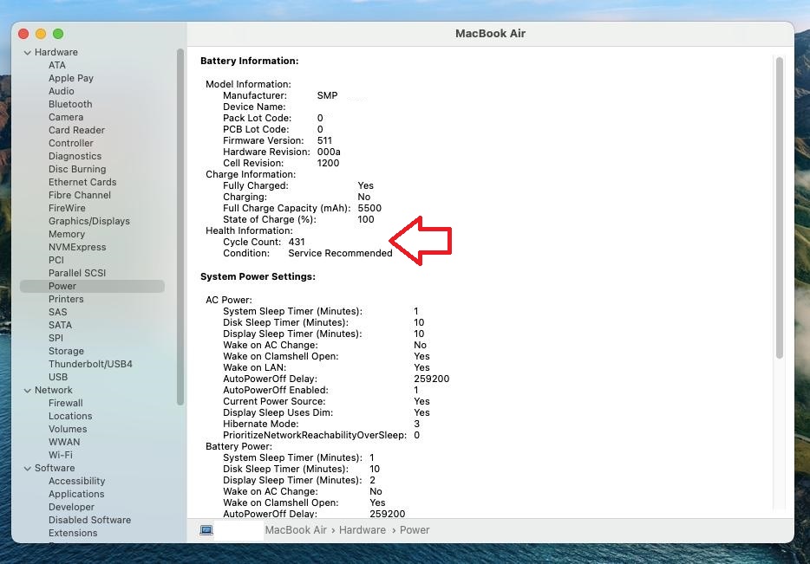810x564 pixels.
Task: Select NVMExpress in the sidebar
Action: (x=77, y=247)
